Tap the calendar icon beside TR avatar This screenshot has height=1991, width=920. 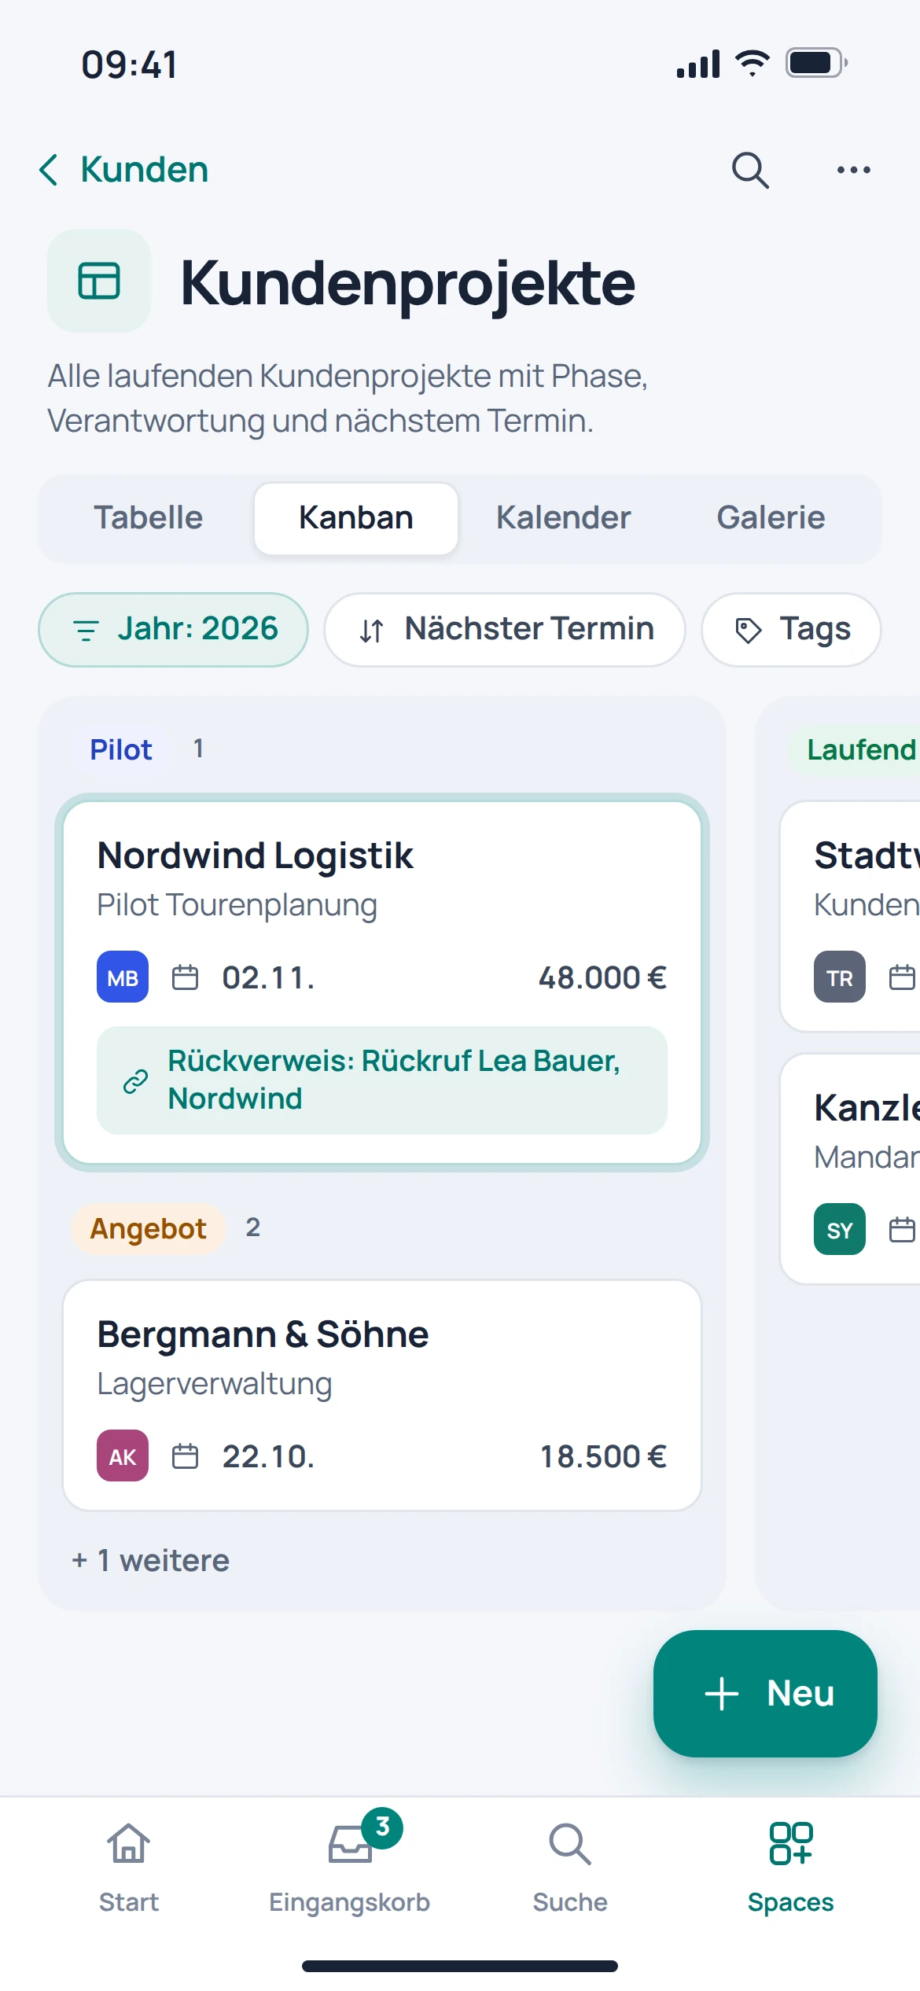point(903,977)
